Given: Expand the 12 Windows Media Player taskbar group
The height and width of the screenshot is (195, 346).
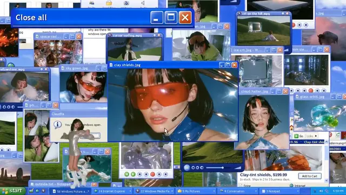Looking at the screenshot, I should [x=154, y=191].
